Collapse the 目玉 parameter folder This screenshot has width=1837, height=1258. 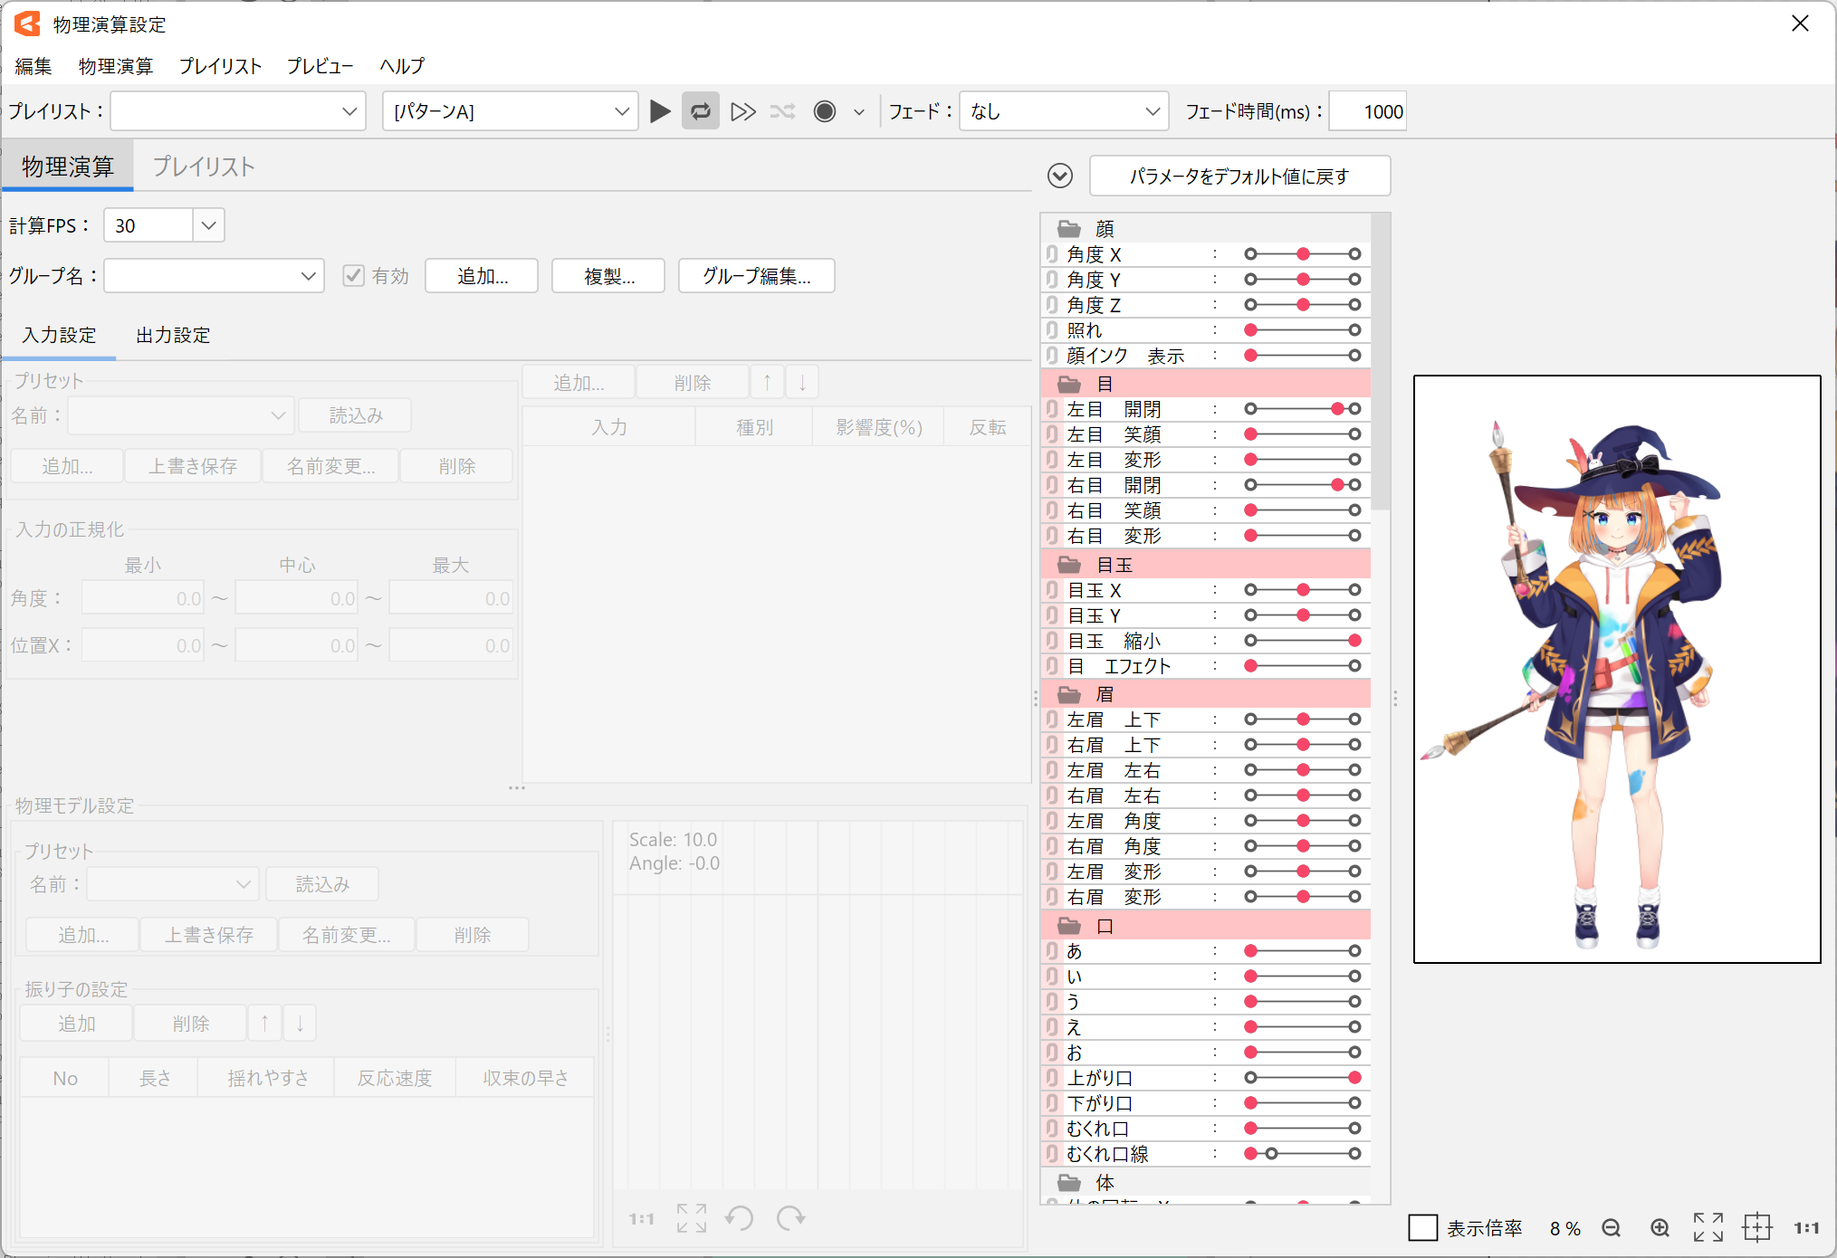pyautogui.click(x=1069, y=565)
